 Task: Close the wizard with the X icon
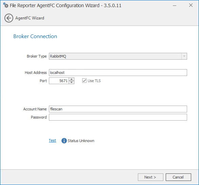coord(191,5)
